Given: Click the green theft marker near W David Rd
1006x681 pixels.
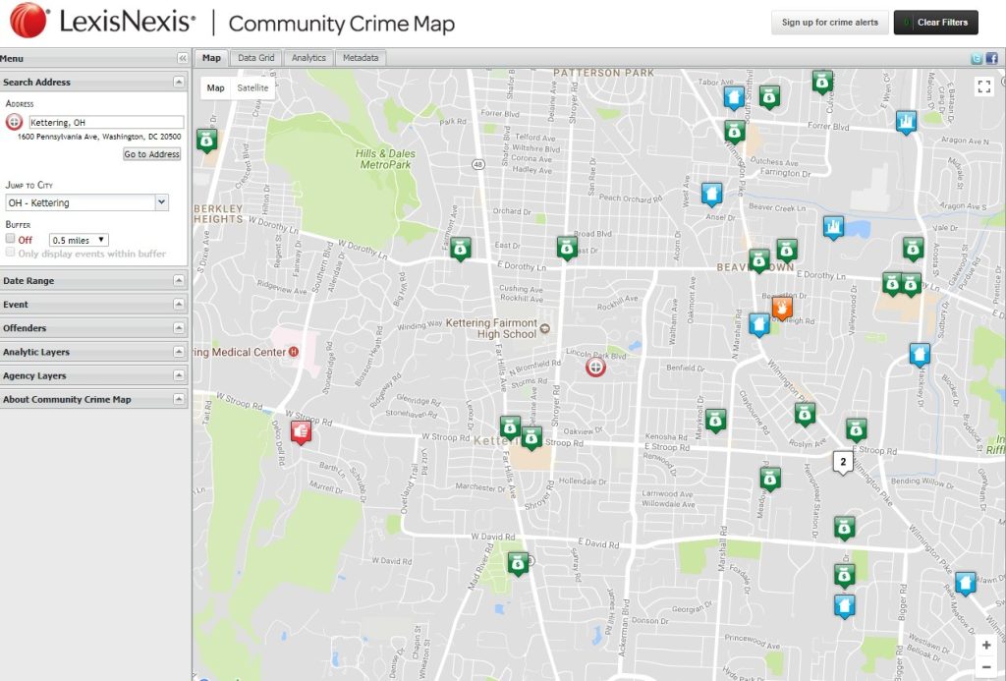Looking at the screenshot, I should [x=518, y=564].
